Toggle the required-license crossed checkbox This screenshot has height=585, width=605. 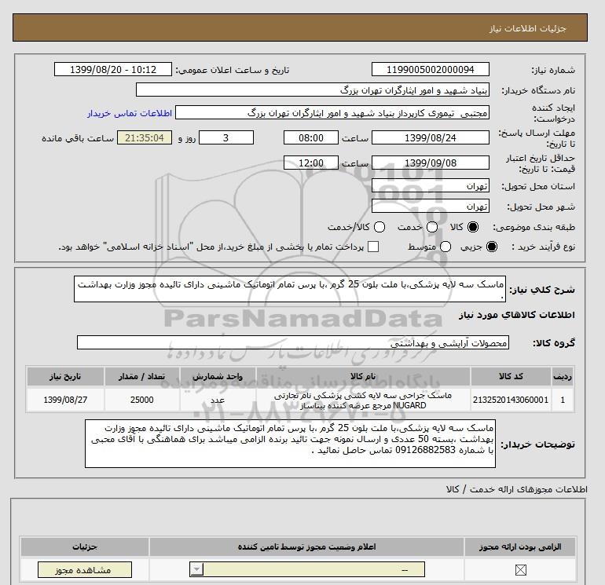pyautogui.click(x=520, y=569)
